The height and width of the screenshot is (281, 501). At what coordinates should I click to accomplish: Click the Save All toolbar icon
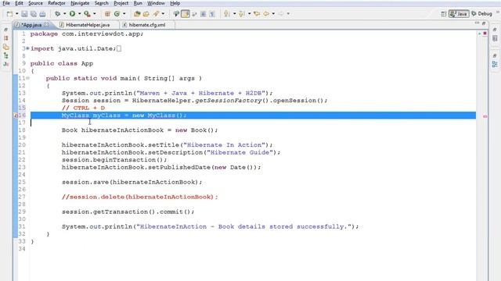point(33,14)
